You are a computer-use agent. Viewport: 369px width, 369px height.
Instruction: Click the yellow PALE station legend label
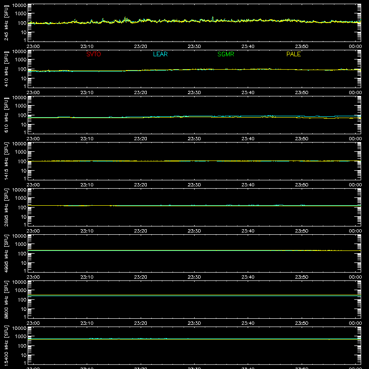pos(293,54)
